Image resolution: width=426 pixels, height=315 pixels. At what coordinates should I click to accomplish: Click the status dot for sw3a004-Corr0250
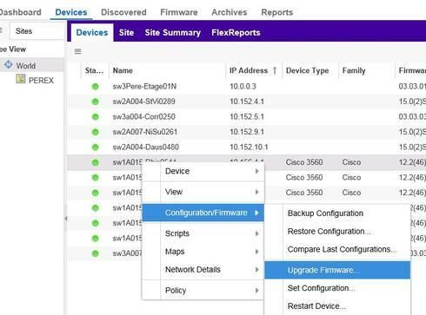(x=95, y=117)
